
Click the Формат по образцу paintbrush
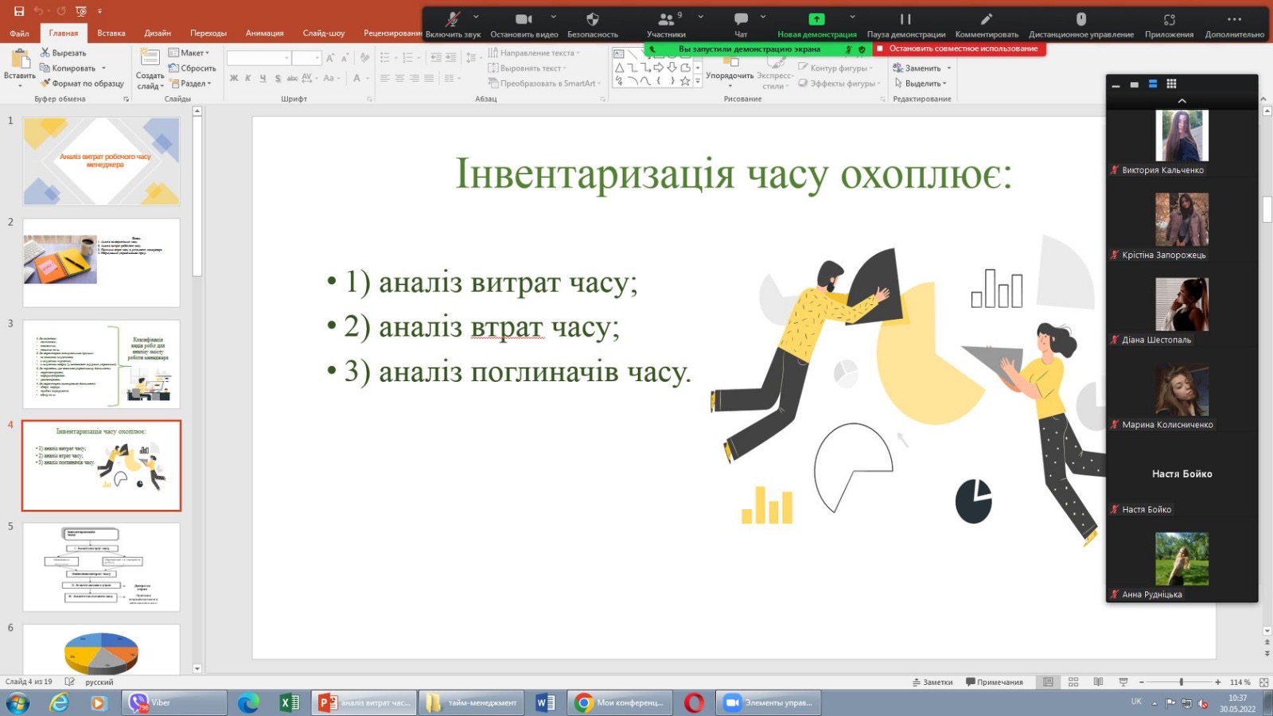[45, 83]
